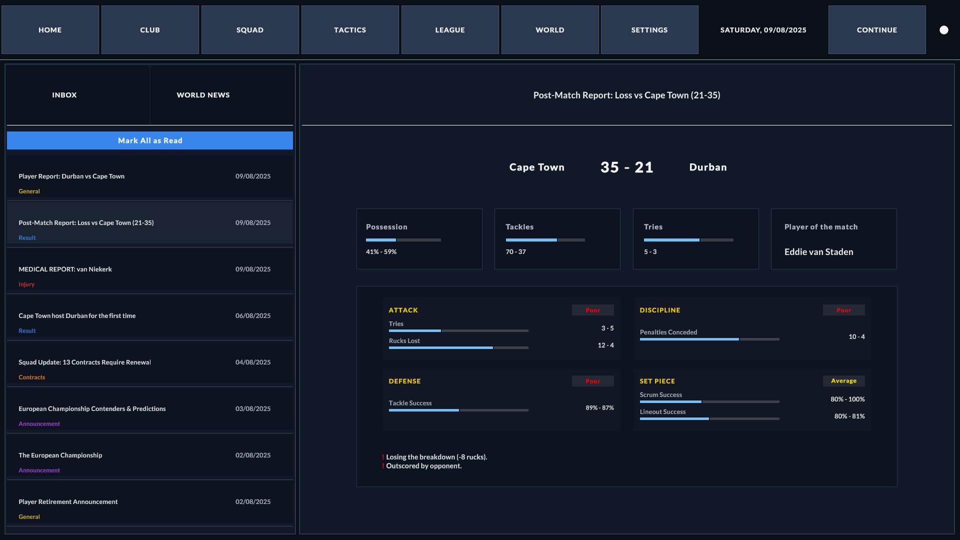Click the Outscored by opponent note
Screen dimensions: 960x540
422,466
